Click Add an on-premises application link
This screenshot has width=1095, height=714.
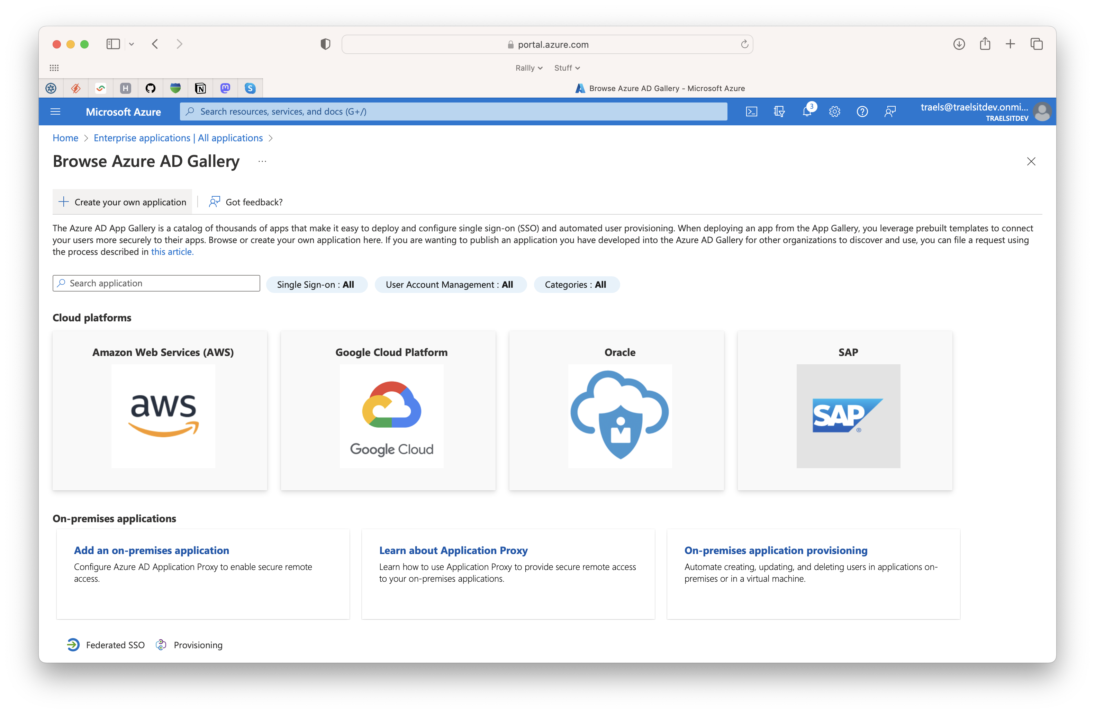[152, 551]
